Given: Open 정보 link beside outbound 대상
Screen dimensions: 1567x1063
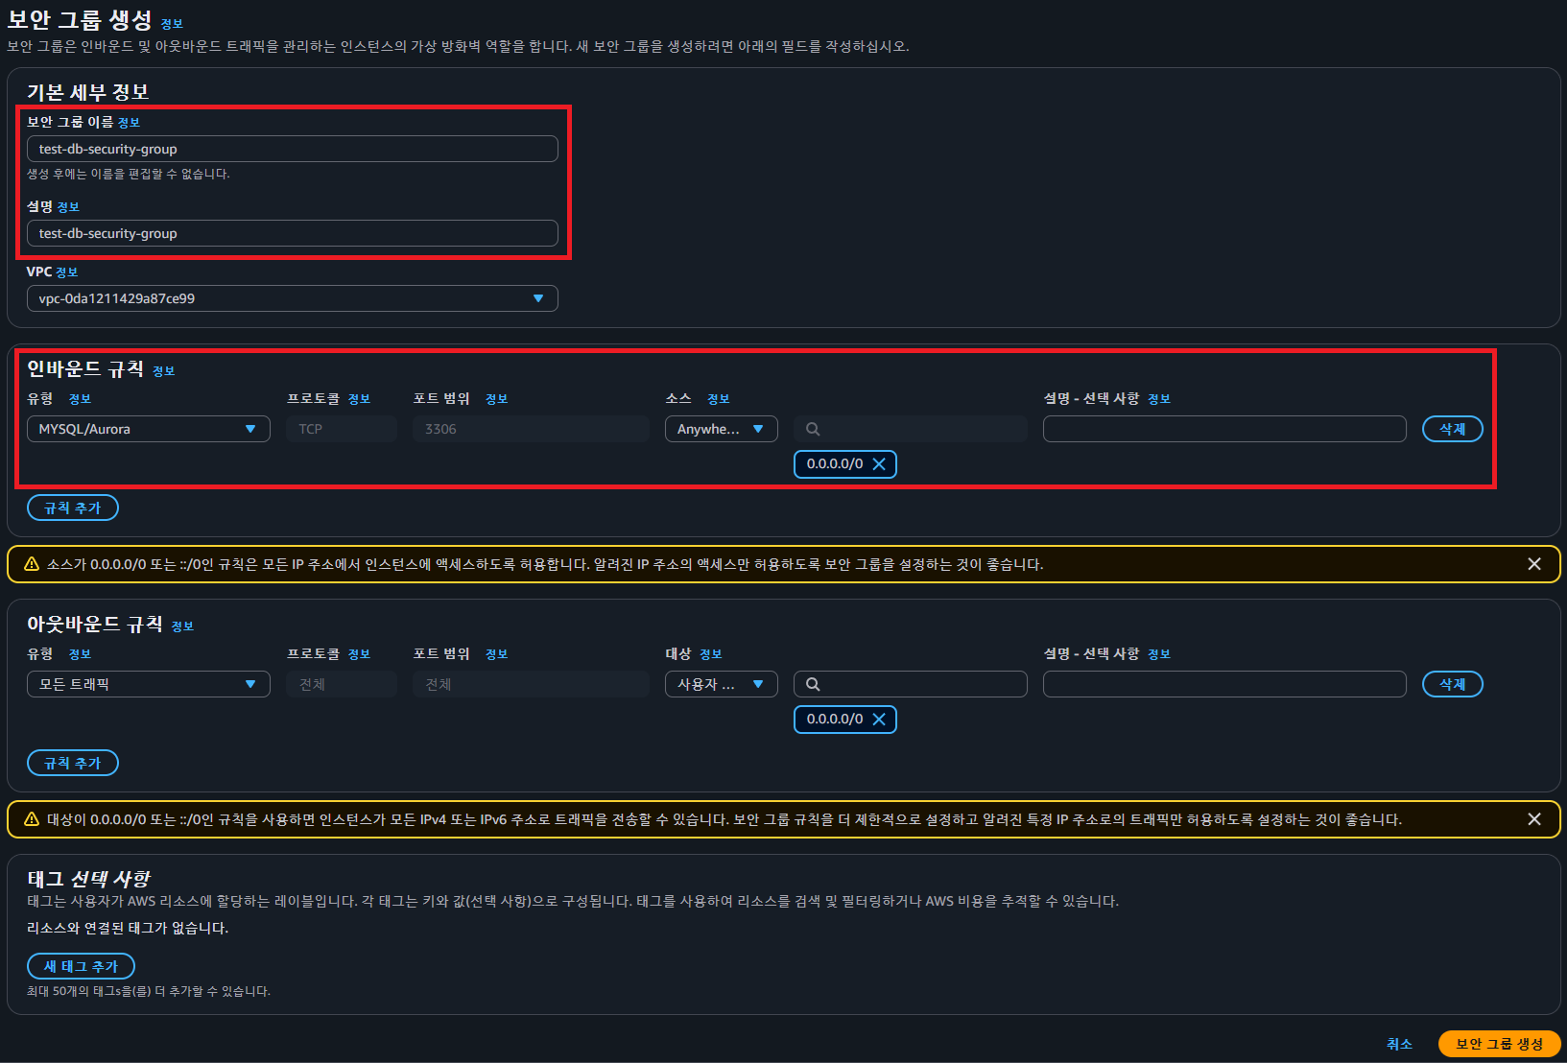Looking at the screenshot, I should pos(711,654).
